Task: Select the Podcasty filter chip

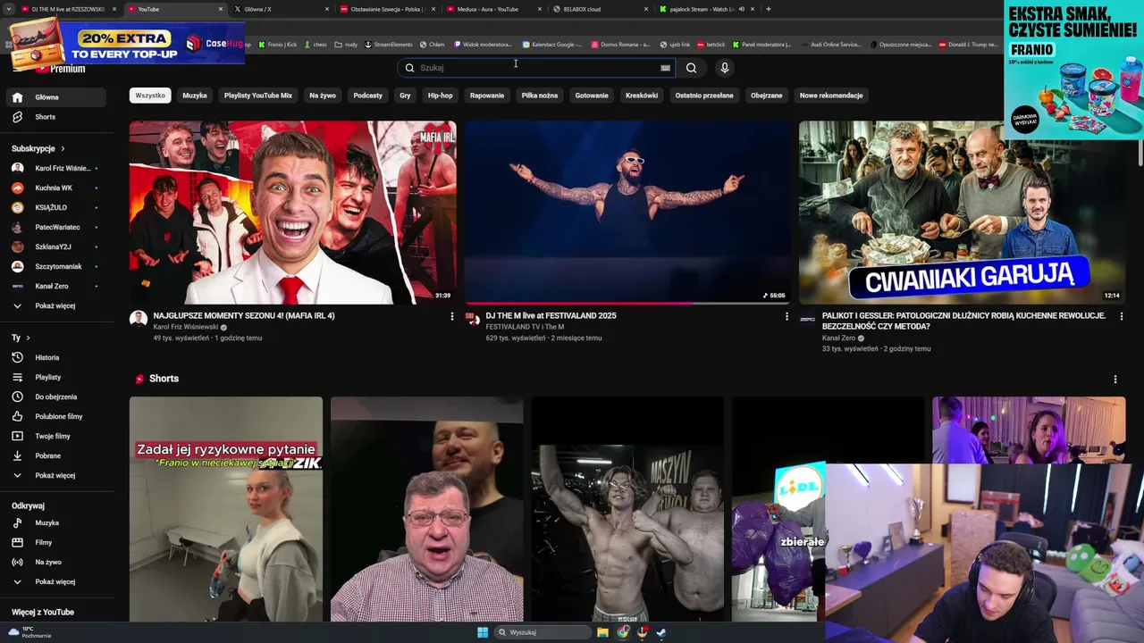Action: [x=367, y=96]
